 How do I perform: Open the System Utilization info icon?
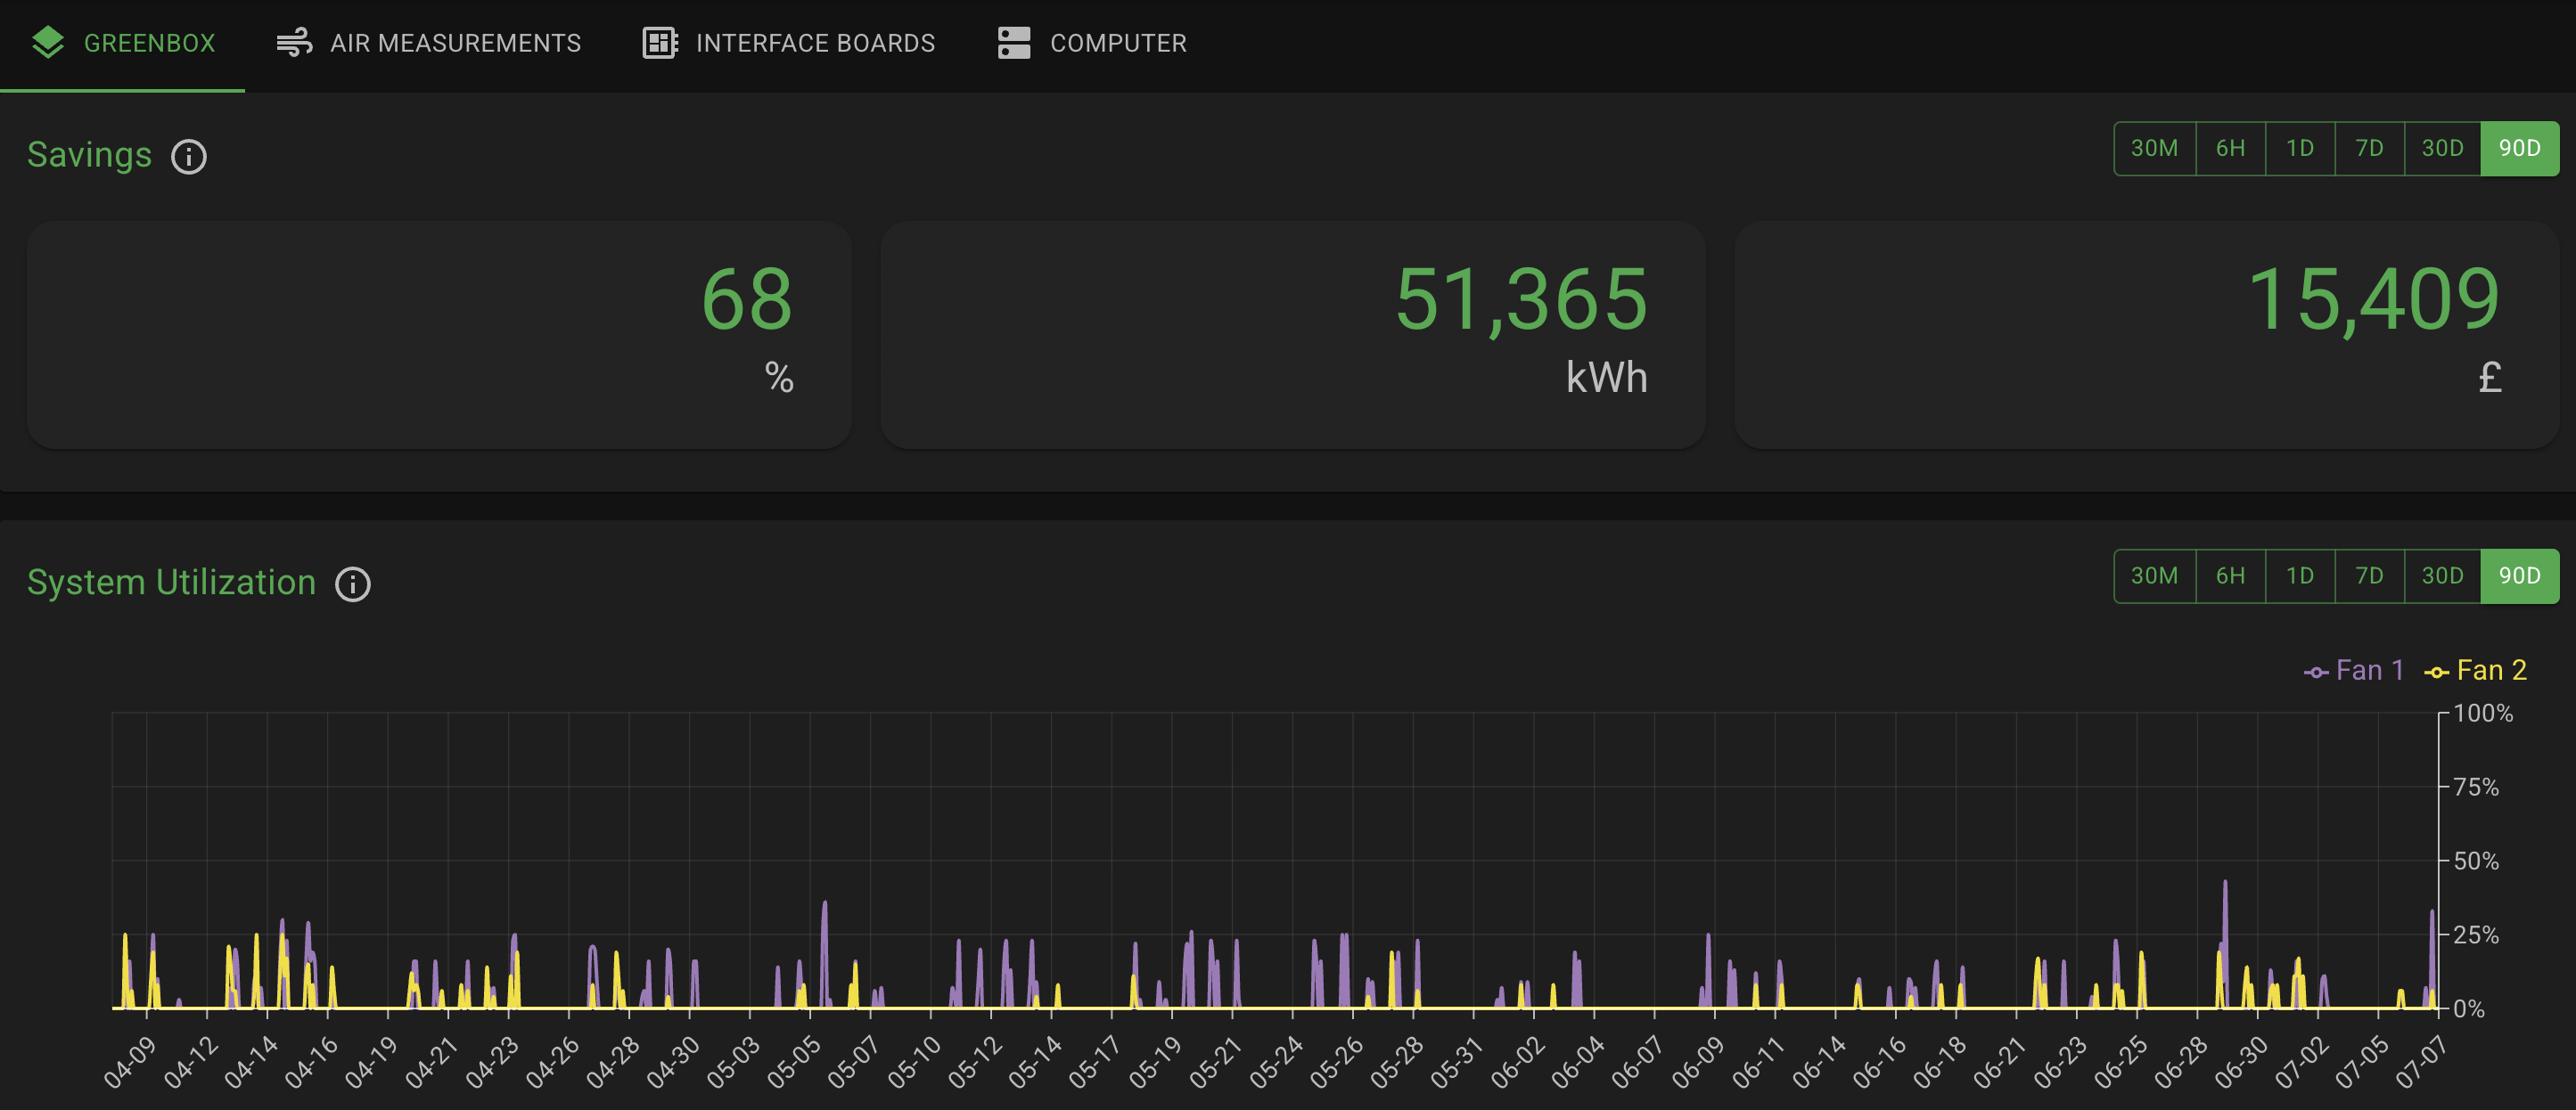click(353, 584)
